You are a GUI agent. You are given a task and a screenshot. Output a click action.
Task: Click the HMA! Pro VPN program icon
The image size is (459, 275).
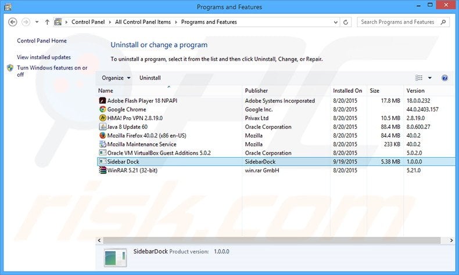[x=102, y=118]
